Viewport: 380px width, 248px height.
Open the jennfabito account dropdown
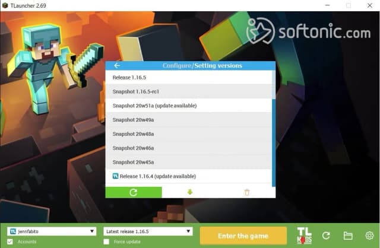pos(52,231)
